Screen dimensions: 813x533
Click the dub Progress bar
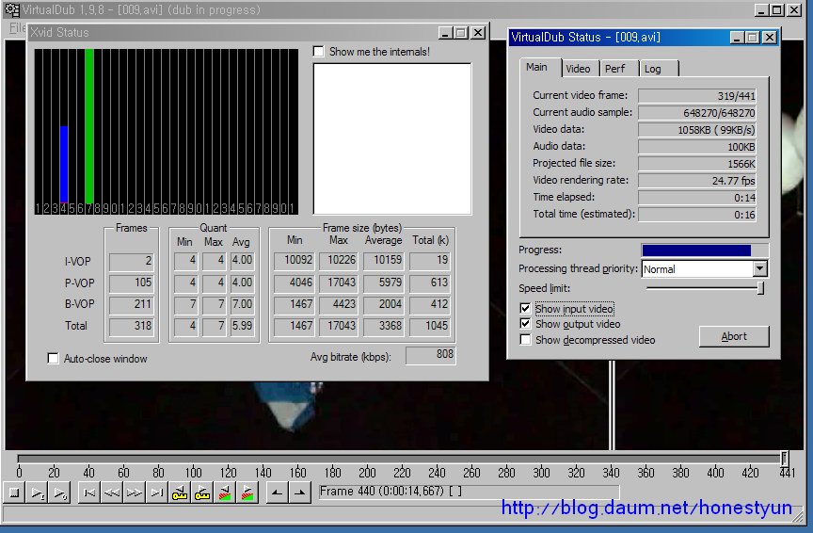705,250
